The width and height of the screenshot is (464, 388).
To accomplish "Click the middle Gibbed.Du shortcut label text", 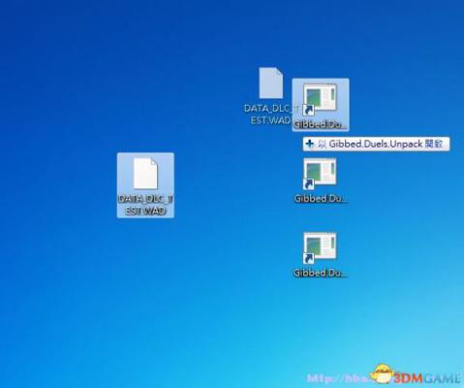I will click(x=321, y=198).
